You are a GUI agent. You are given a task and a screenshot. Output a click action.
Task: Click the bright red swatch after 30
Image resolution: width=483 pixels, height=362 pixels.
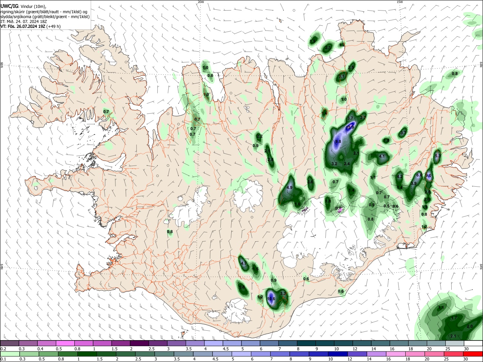click(473, 354)
